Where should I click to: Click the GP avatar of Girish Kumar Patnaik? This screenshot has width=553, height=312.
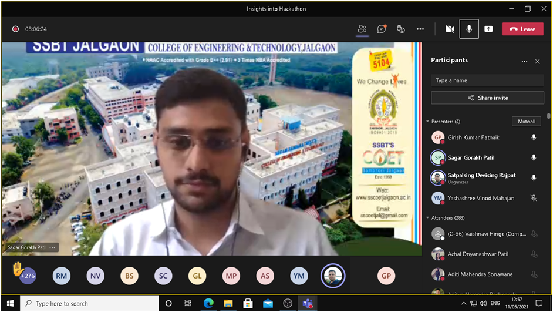pyautogui.click(x=438, y=137)
